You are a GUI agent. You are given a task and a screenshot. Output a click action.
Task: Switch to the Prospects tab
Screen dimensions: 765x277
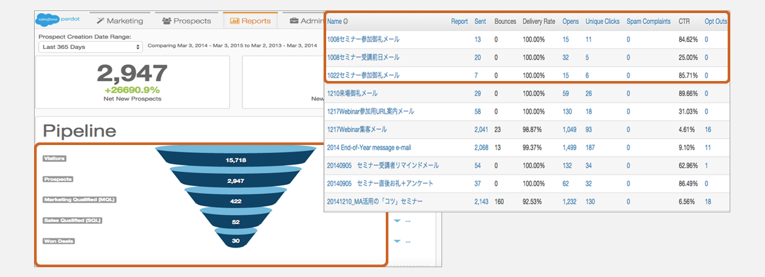[x=187, y=21]
